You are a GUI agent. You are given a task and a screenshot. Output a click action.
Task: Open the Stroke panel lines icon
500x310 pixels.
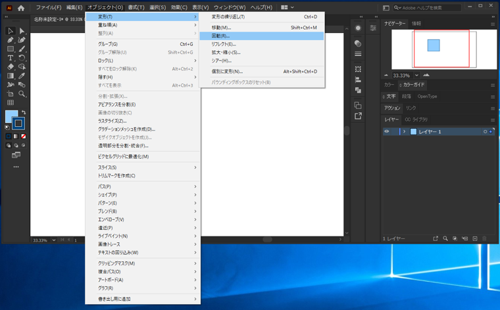[x=358, y=53]
